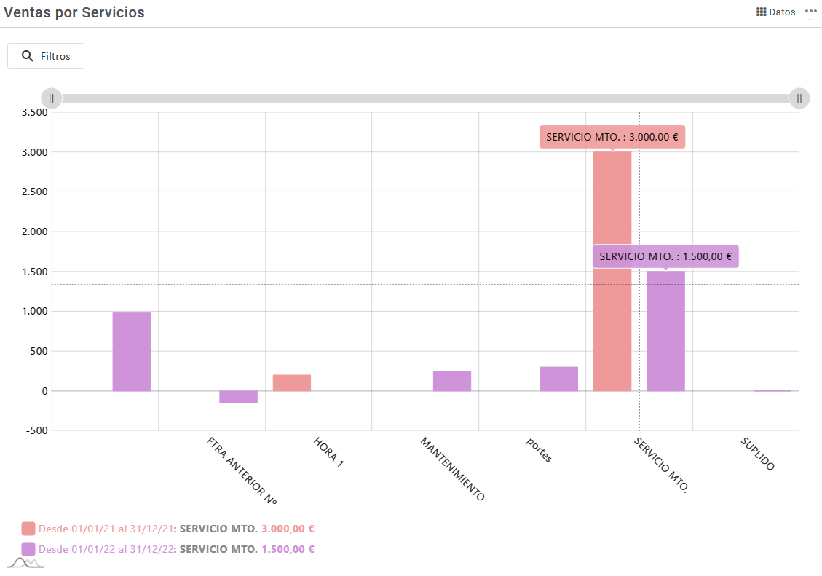Image resolution: width=822 pixels, height=576 pixels.
Task: Toggle the pink 2021 series legend swatch
Action: click(28, 529)
